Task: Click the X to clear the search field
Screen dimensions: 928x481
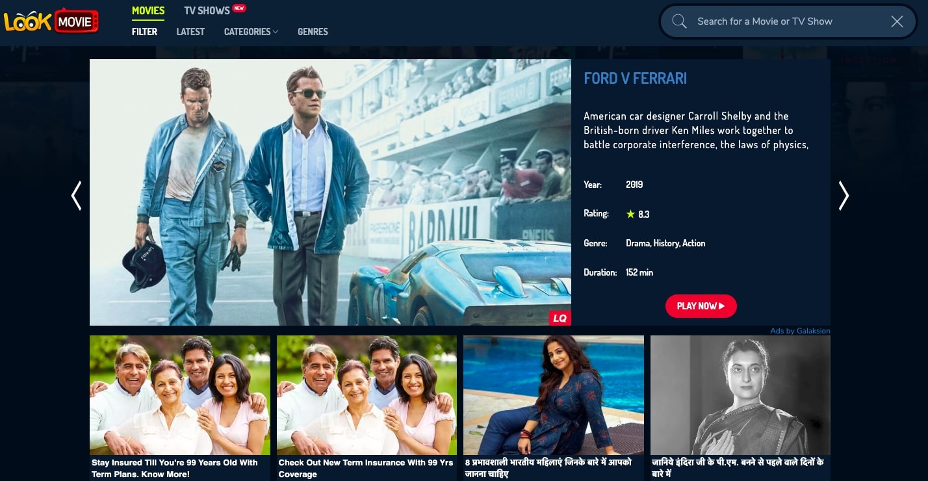Action: (x=897, y=21)
